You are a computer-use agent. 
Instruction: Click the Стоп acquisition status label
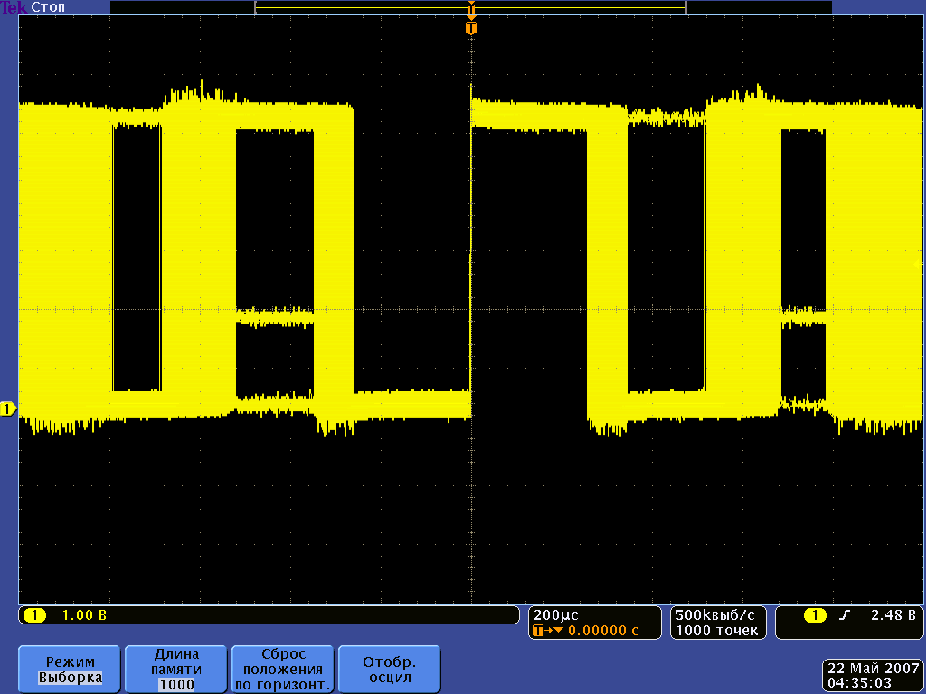[x=47, y=7]
